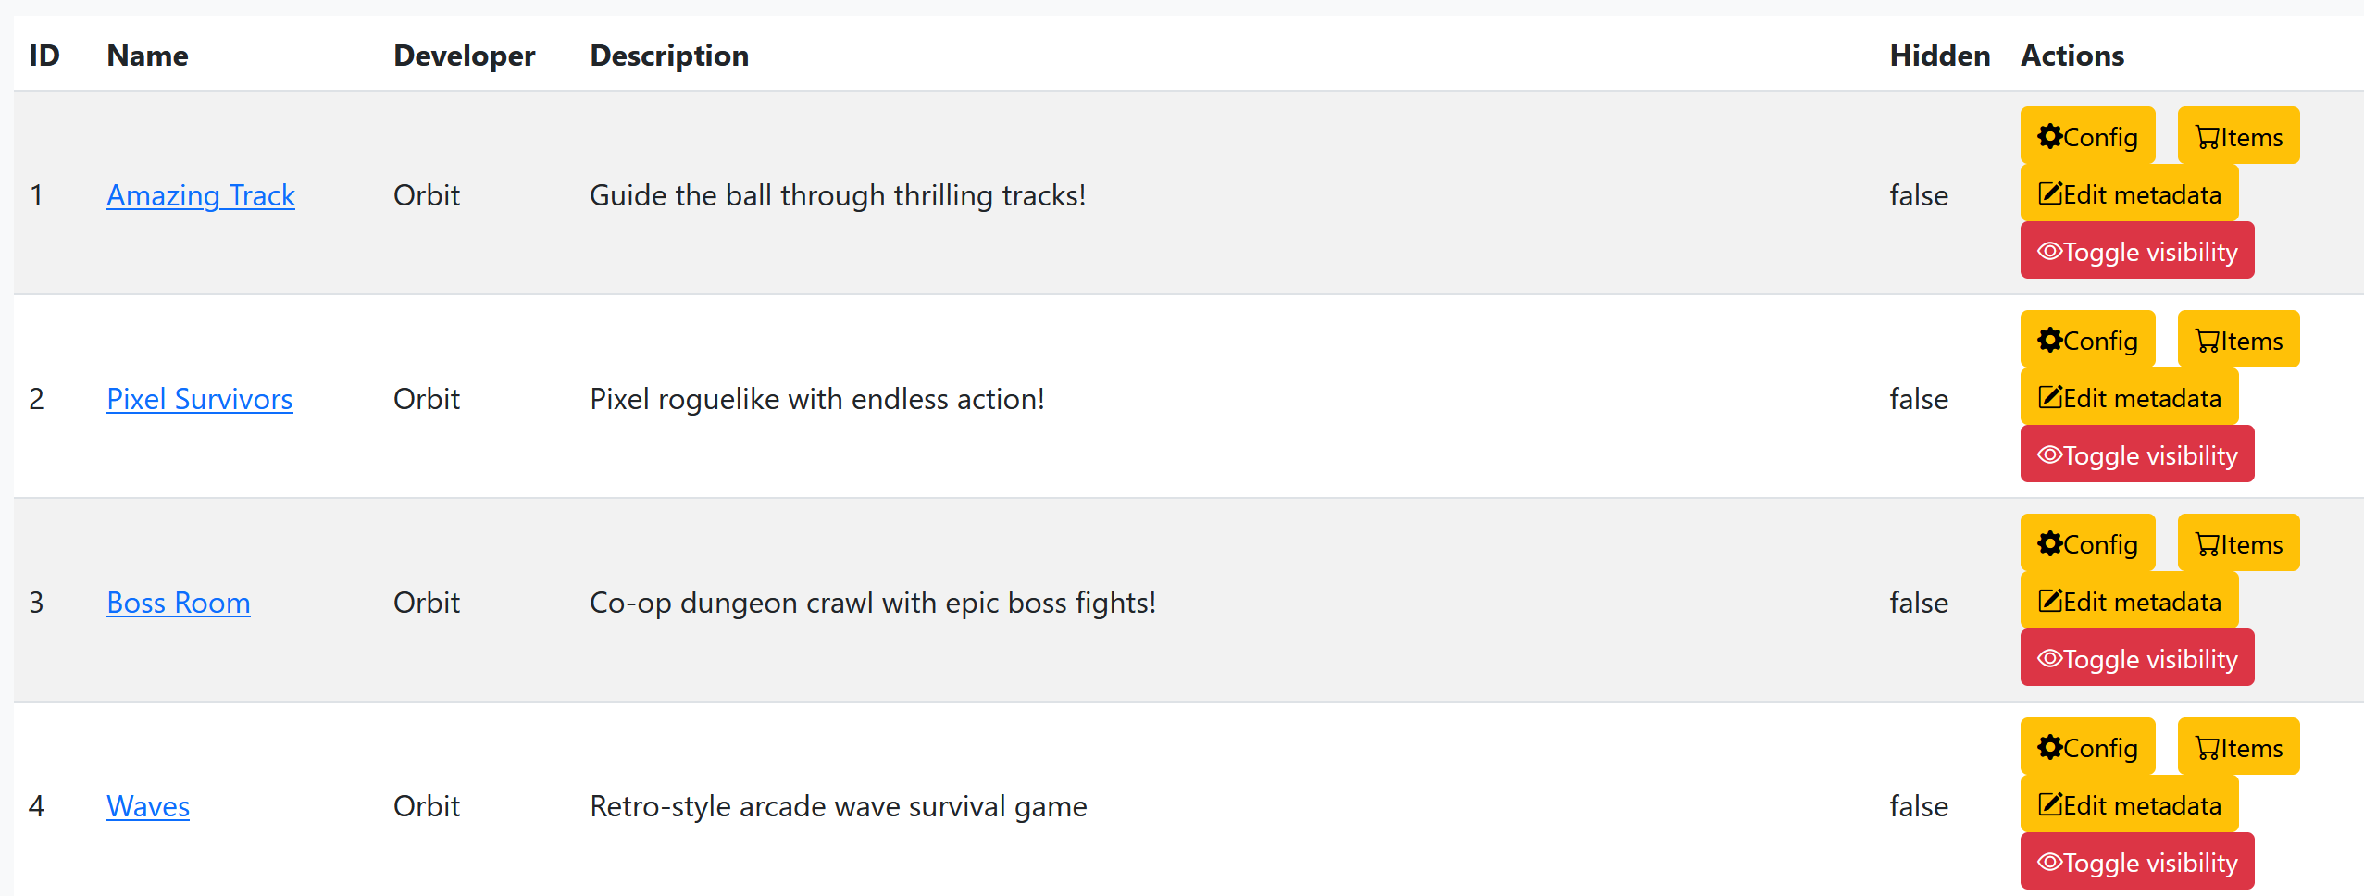Toggle visibility of Amazing Track
The width and height of the screenshot is (2364, 896).
coord(2137,251)
